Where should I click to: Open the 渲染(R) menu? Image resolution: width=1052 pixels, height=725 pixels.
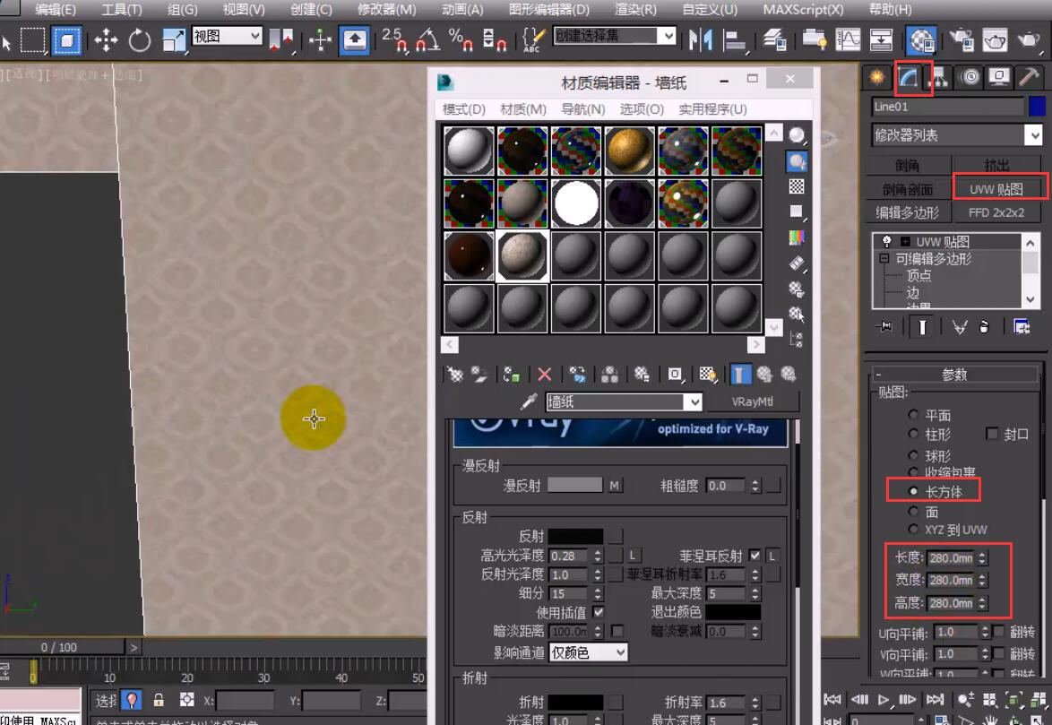[x=635, y=10]
